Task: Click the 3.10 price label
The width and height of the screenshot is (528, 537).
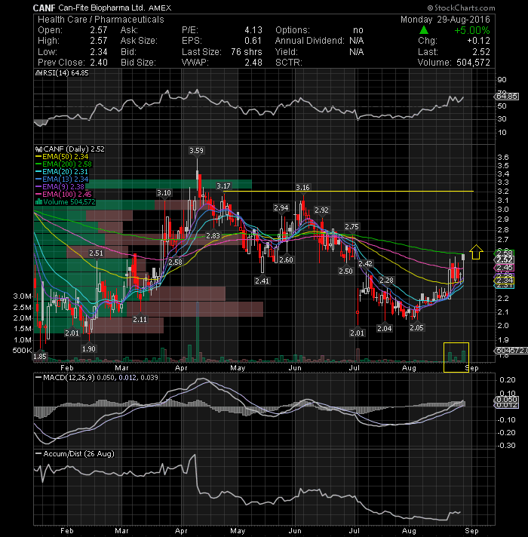Action: 164,193
